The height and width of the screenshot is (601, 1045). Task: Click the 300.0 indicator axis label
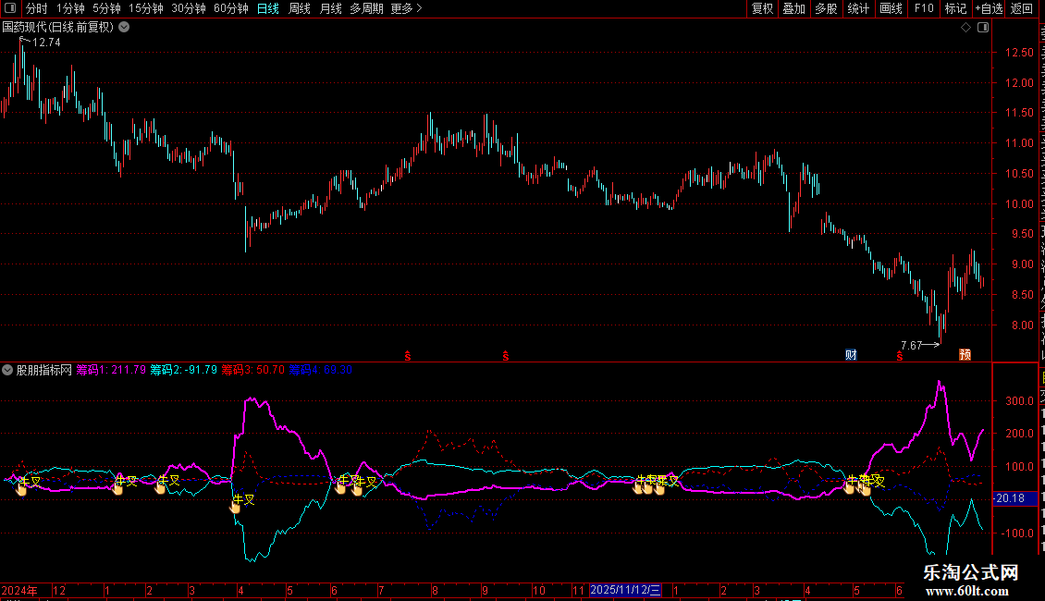click(x=1019, y=401)
